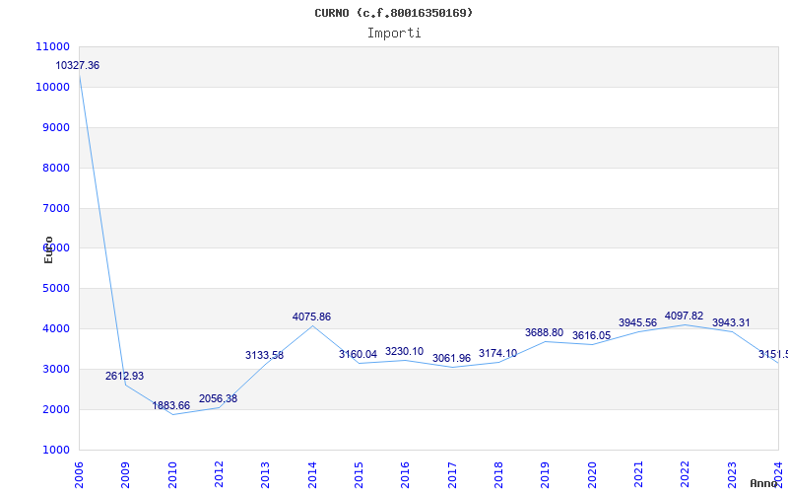Image resolution: width=788 pixels, height=493 pixels.
Task: Click the Importi subtitle
Action: [394, 34]
